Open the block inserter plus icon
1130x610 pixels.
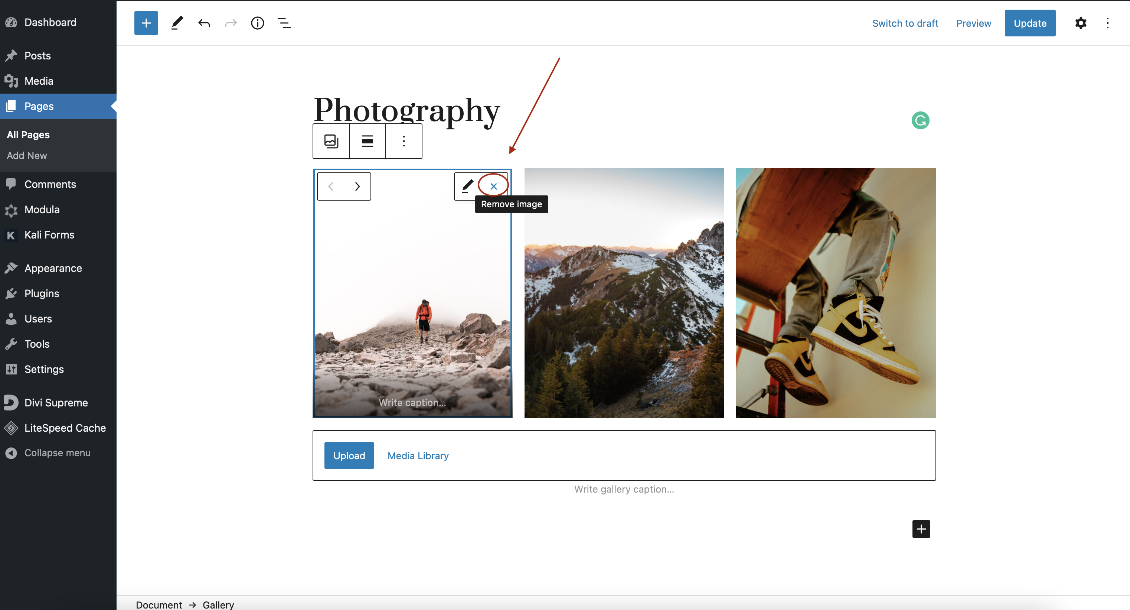[146, 23]
